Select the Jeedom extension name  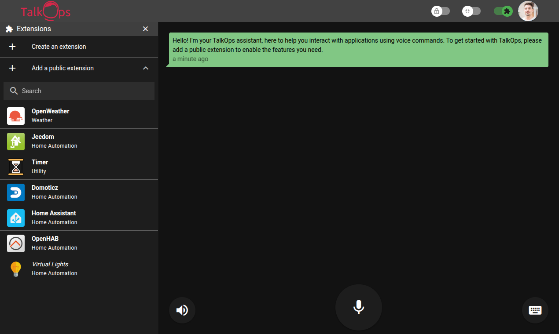click(x=43, y=137)
